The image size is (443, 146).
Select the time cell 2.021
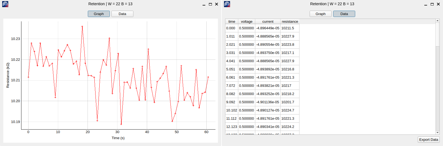coord(232,45)
